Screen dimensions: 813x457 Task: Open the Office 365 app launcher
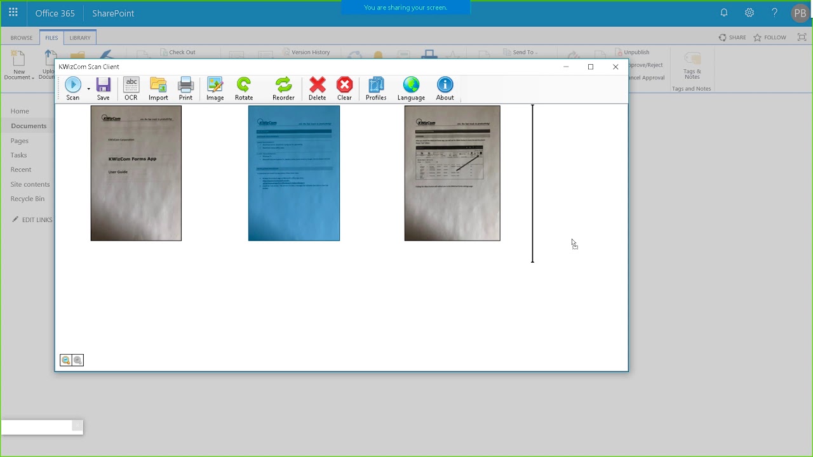tap(13, 13)
